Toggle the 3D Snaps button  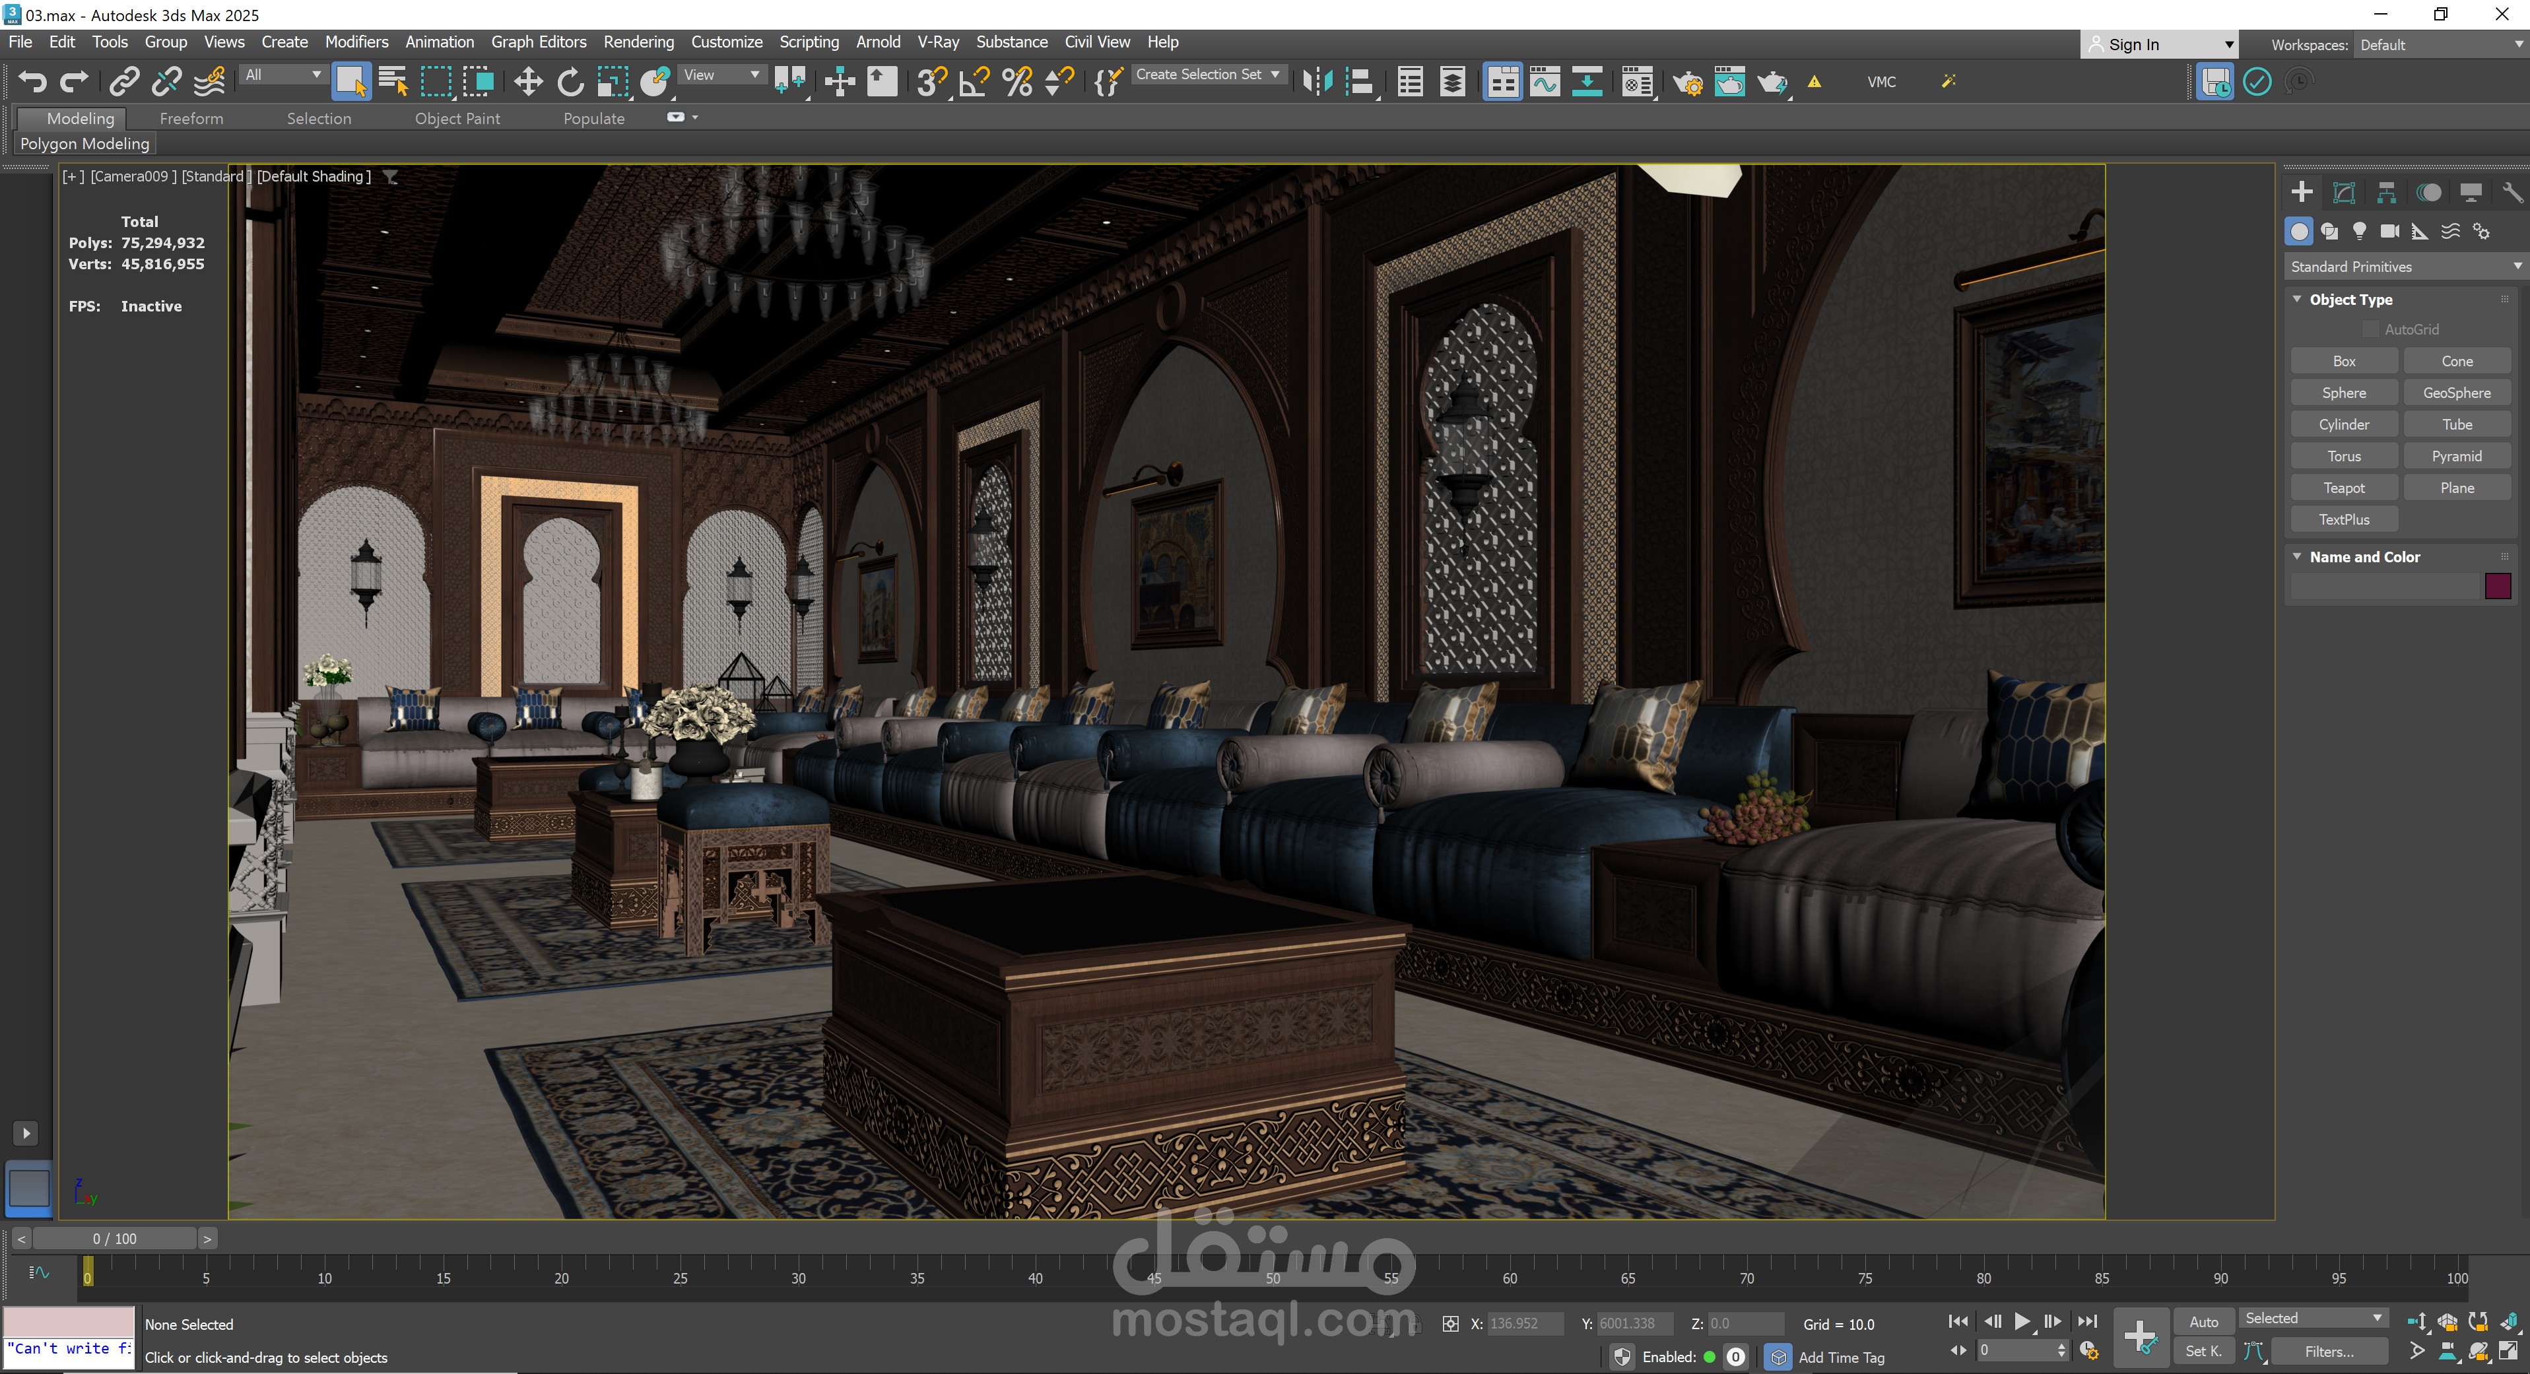pos(930,82)
